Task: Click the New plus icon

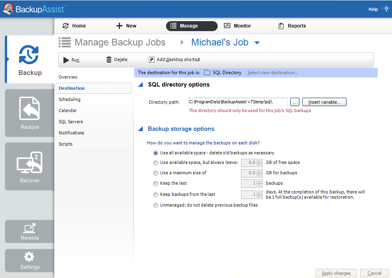Action: (x=119, y=26)
